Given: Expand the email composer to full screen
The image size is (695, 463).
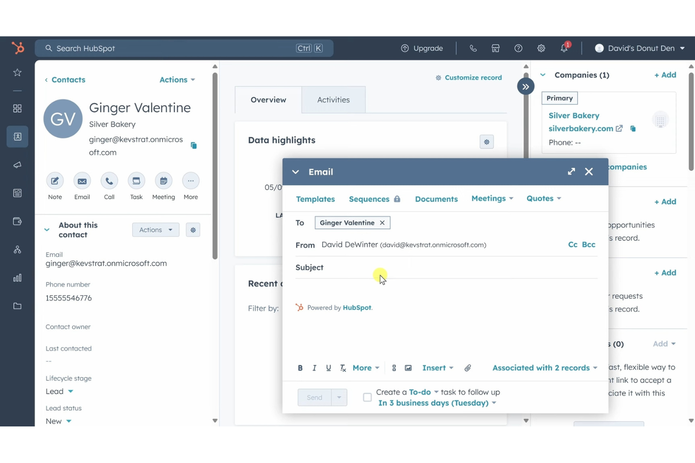Looking at the screenshot, I should (571, 172).
